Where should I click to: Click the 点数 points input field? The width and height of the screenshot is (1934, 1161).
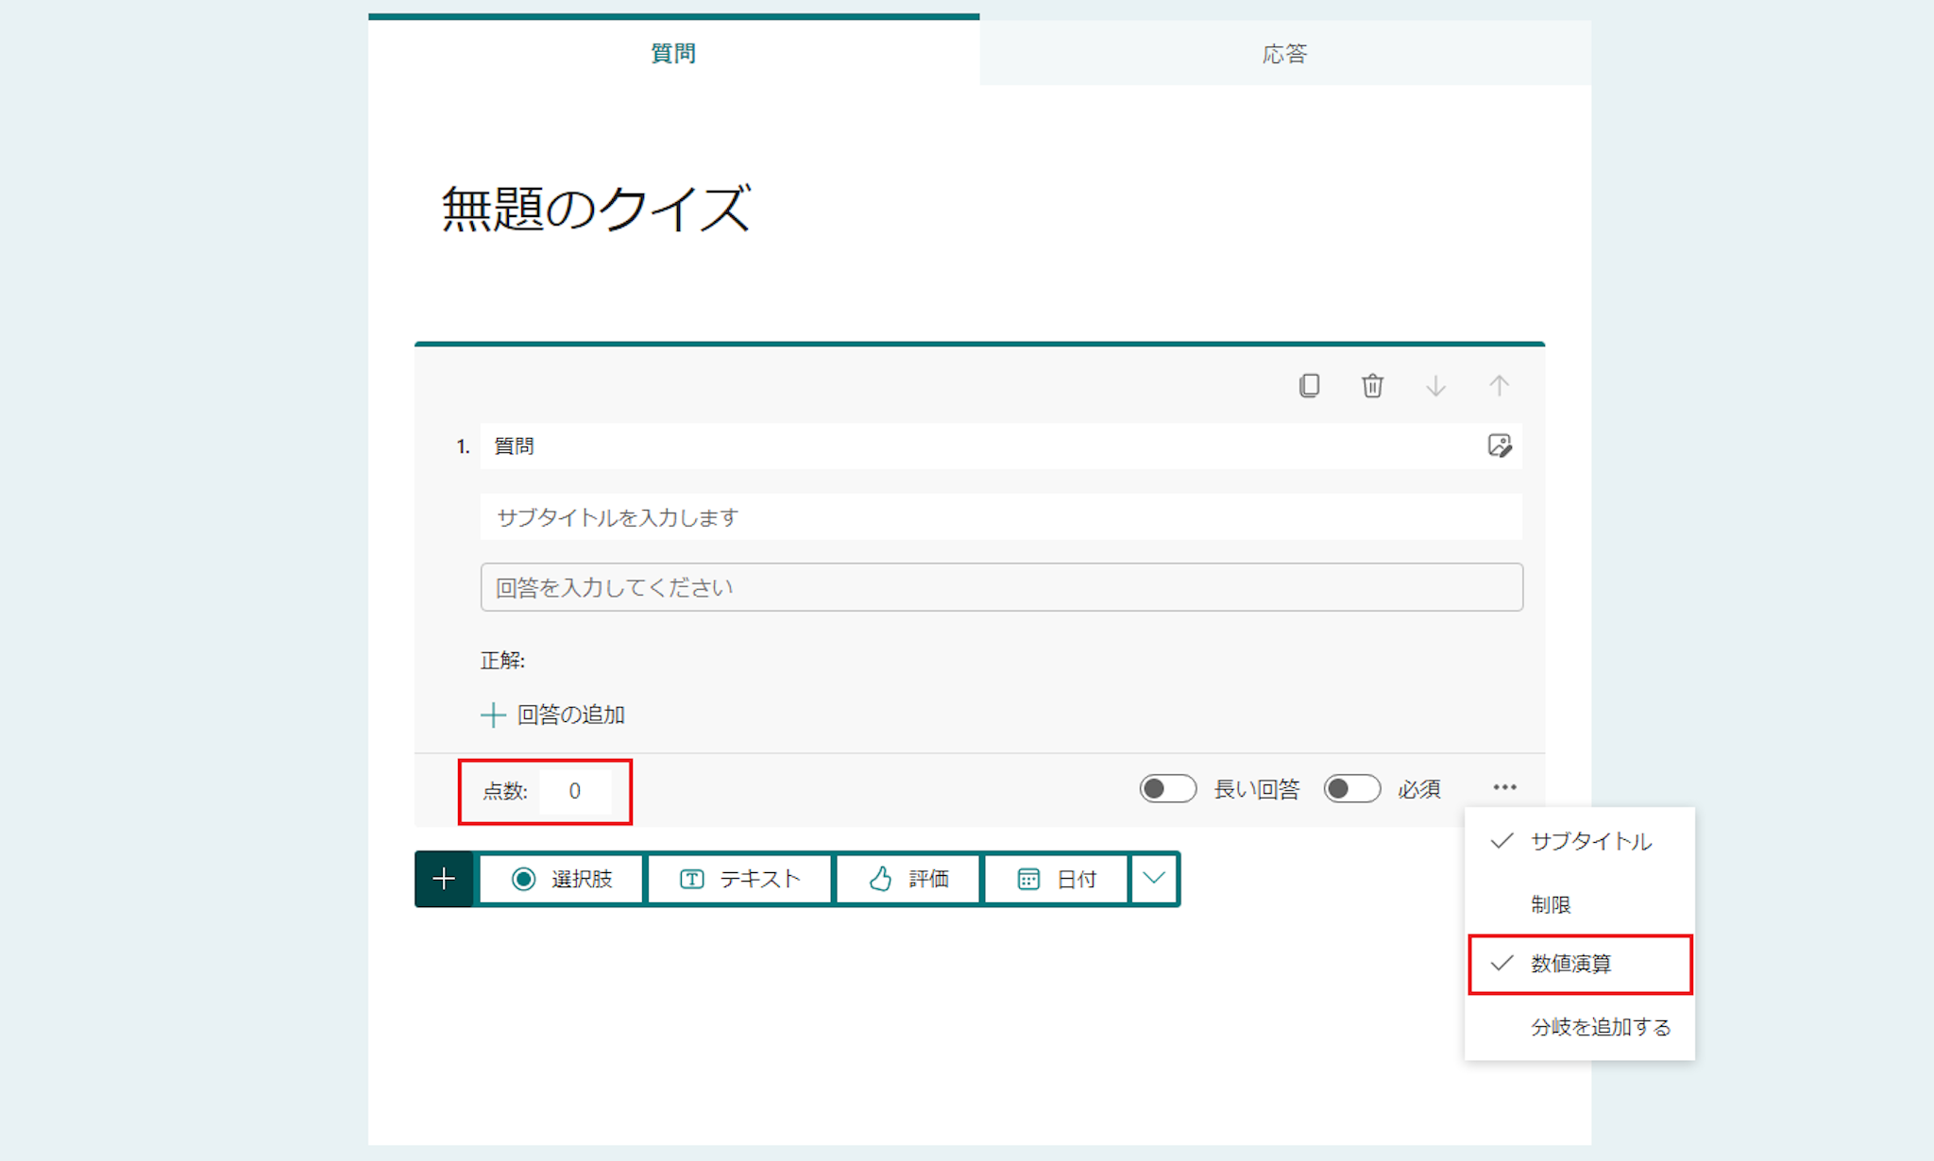575,791
